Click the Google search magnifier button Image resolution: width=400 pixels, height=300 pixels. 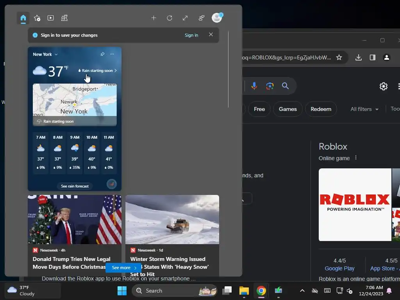pos(285,86)
